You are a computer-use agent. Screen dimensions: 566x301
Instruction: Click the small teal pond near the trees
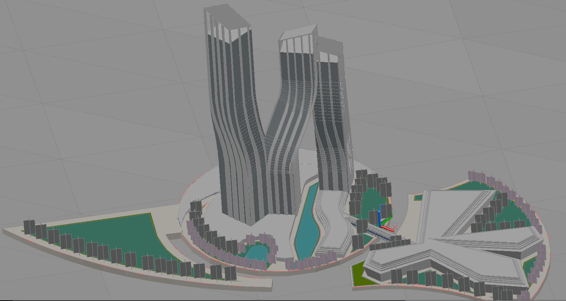pos(258,251)
